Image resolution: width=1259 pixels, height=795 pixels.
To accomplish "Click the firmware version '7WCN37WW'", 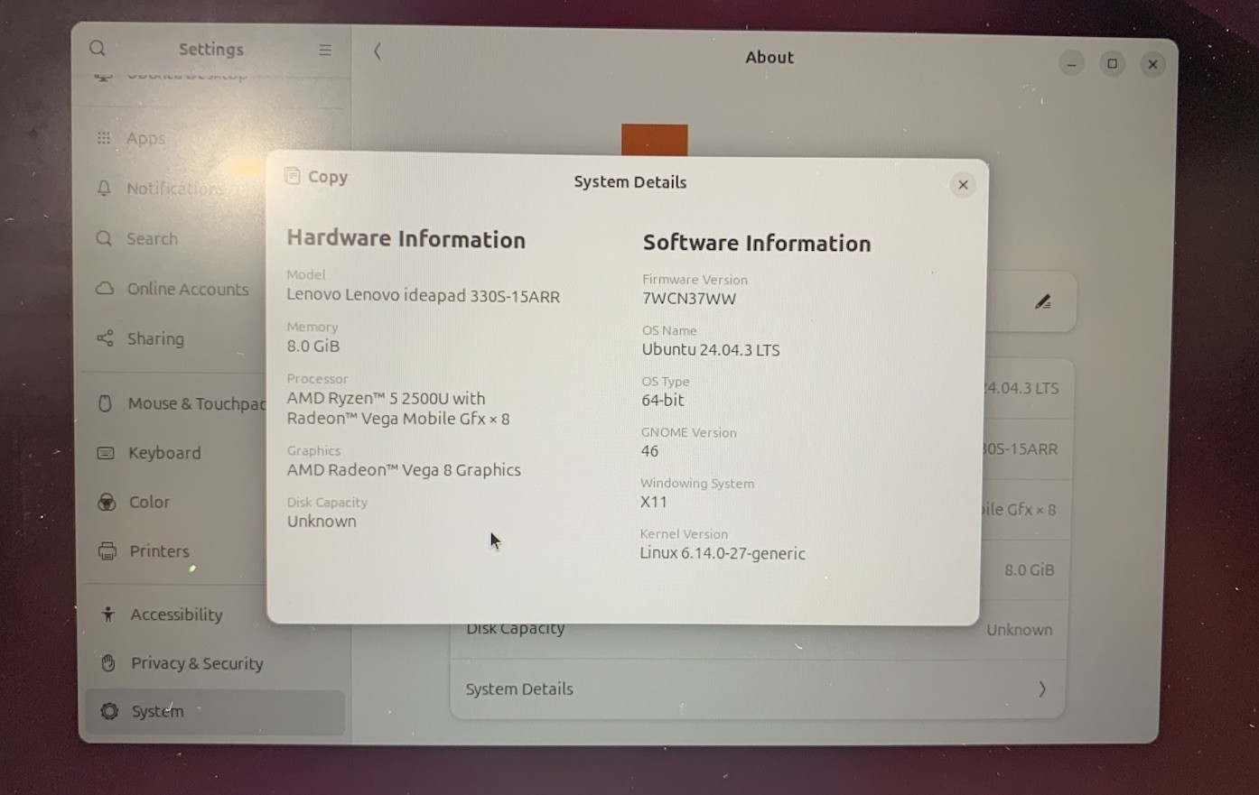I will pos(689,299).
